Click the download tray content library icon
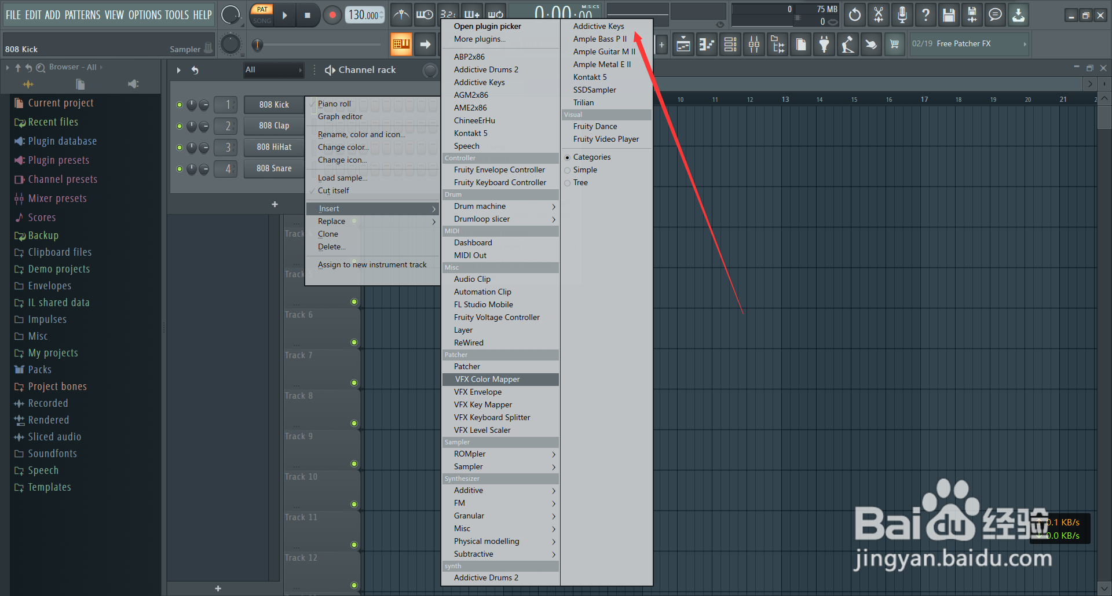 (1018, 15)
